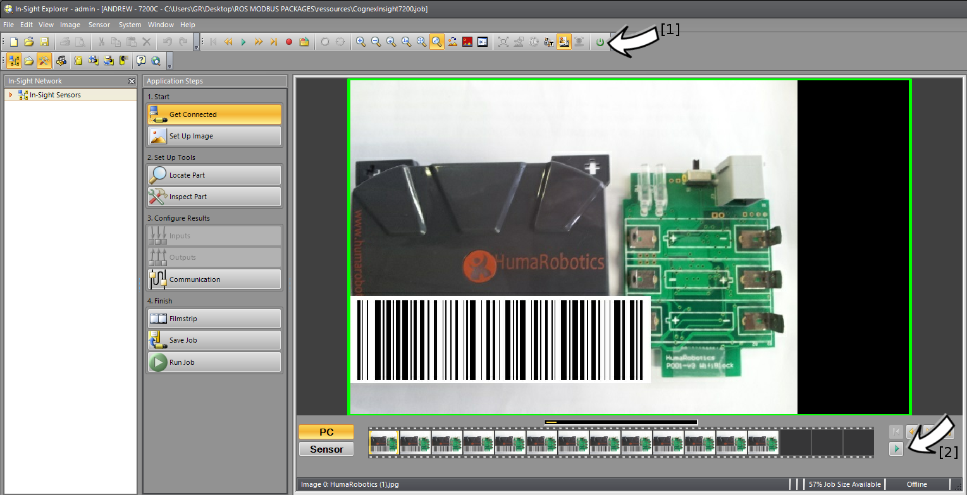
Task: Save the job using the floppy disk icon
Action: (x=44, y=42)
